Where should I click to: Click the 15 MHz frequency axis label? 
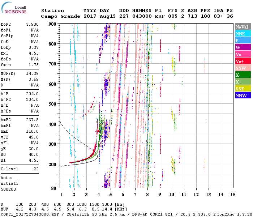[x=232, y=195]
